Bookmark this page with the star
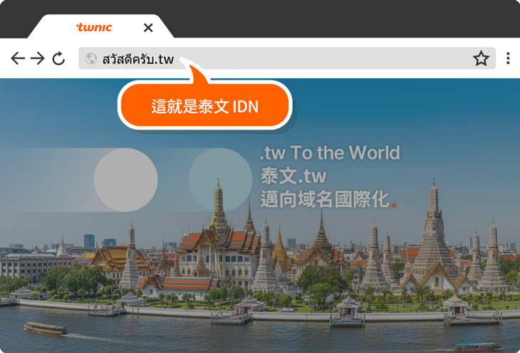 481,58
